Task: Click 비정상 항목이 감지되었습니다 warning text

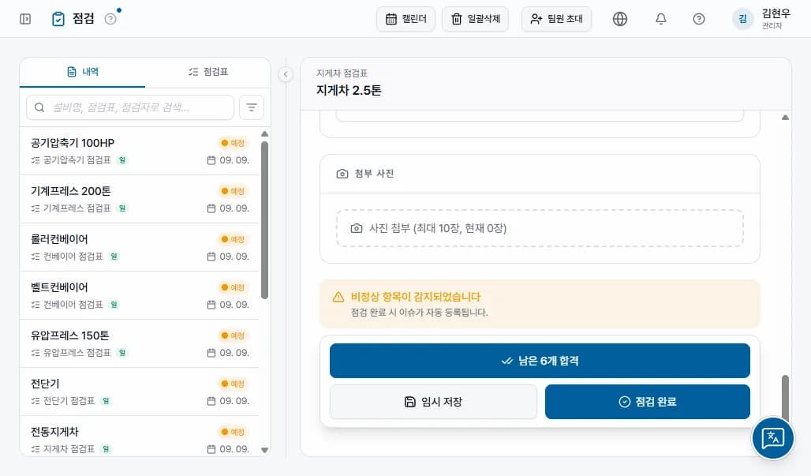Action: pos(416,297)
